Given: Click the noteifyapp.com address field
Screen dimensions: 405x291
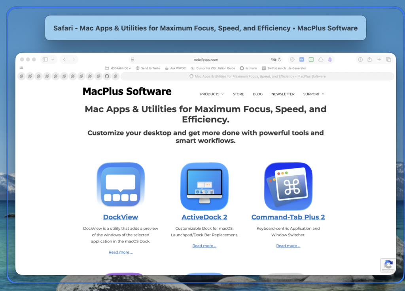Looking at the screenshot, I should point(206,59).
